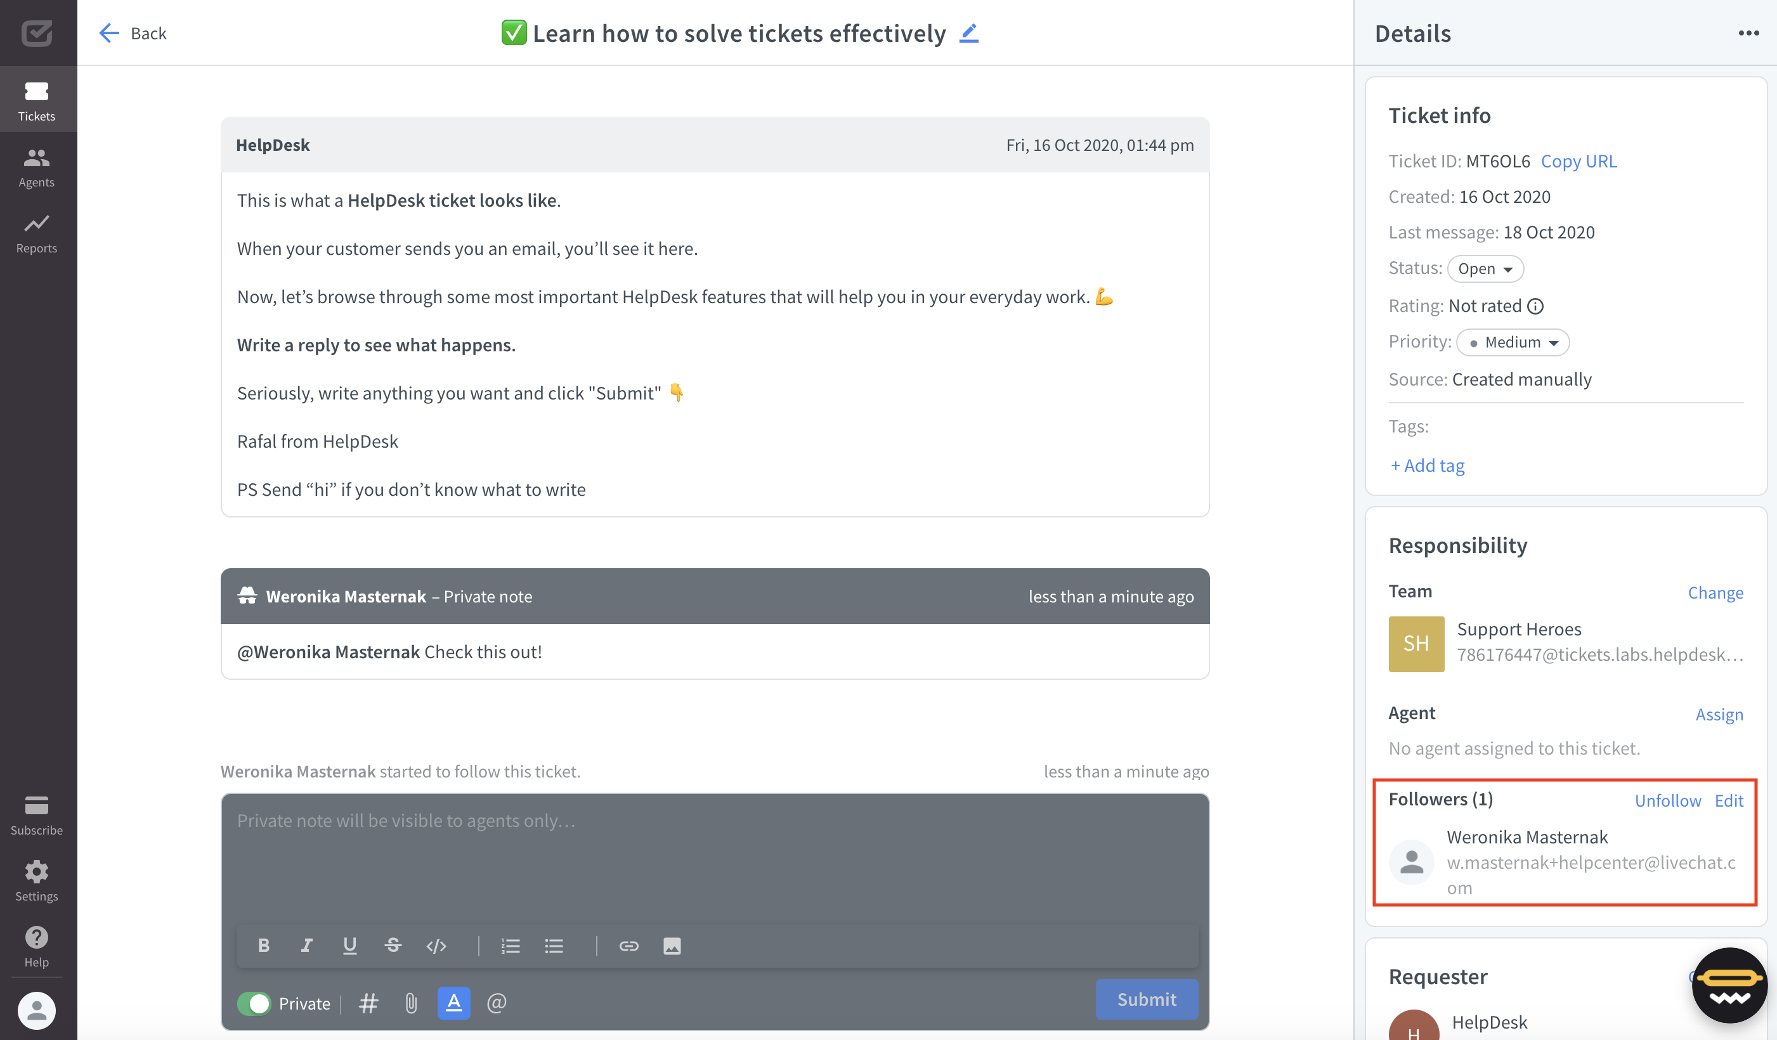Screen dimensions: 1777x1040
Task: Insert a hyperlink
Action: (x=629, y=946)
